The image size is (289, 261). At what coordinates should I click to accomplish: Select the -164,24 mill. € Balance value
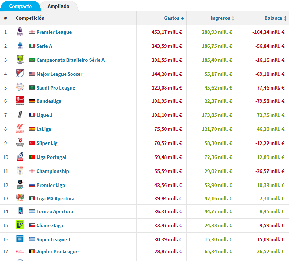[x=269, y=32]
